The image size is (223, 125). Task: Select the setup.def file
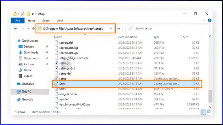(x=65, y=73)
